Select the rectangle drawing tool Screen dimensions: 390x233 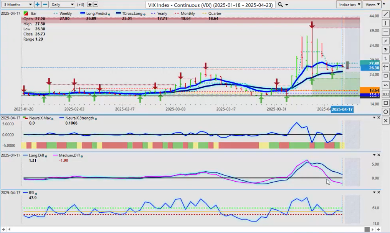386,103
